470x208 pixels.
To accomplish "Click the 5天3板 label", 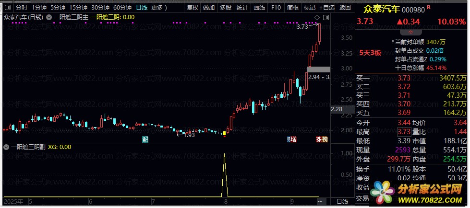I will pyautogui.click(x=371, y=53).
